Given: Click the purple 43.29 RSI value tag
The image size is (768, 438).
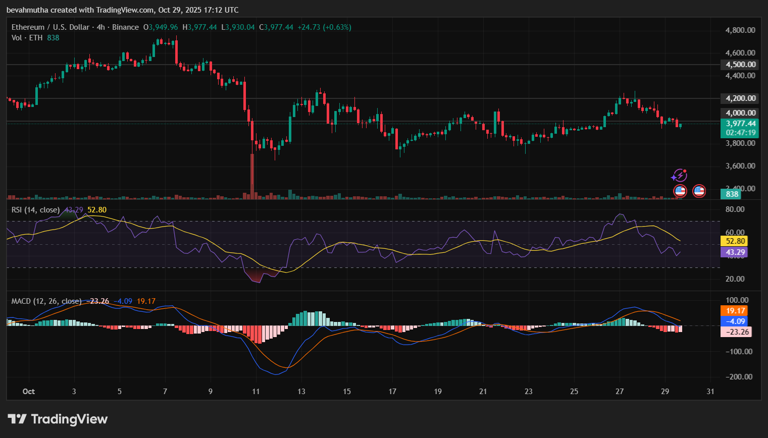Looking at the screenshot, I should point(735,252).
